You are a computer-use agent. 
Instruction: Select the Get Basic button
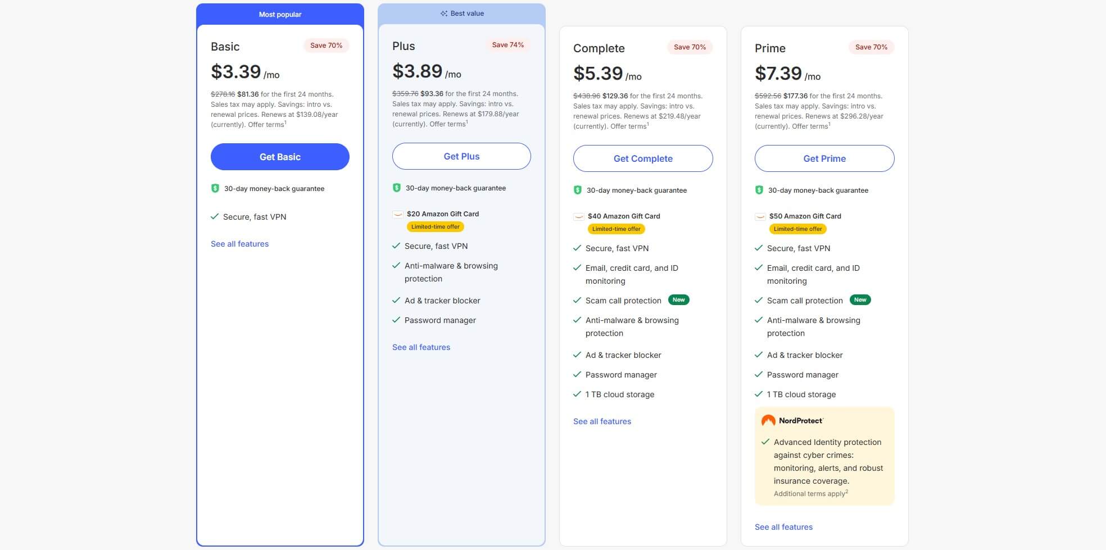click(279, 157)
